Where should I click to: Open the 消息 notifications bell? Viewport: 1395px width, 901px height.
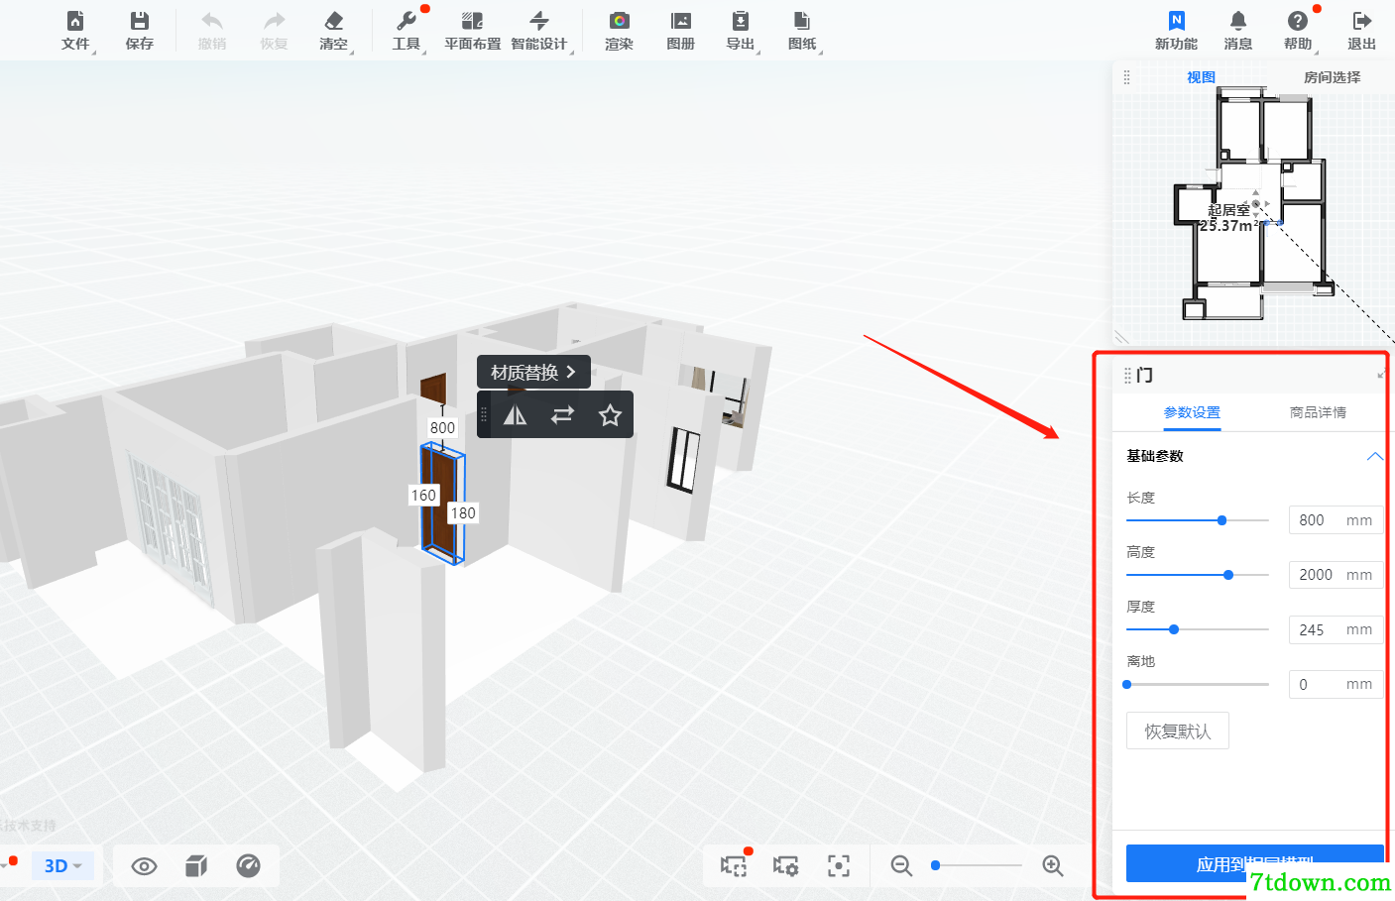pyautogui.click(x=1238, y=31)
